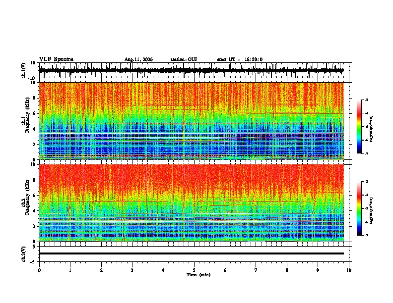Click time axis tick label "4"
393x303 pixels.
click(163, 270)
